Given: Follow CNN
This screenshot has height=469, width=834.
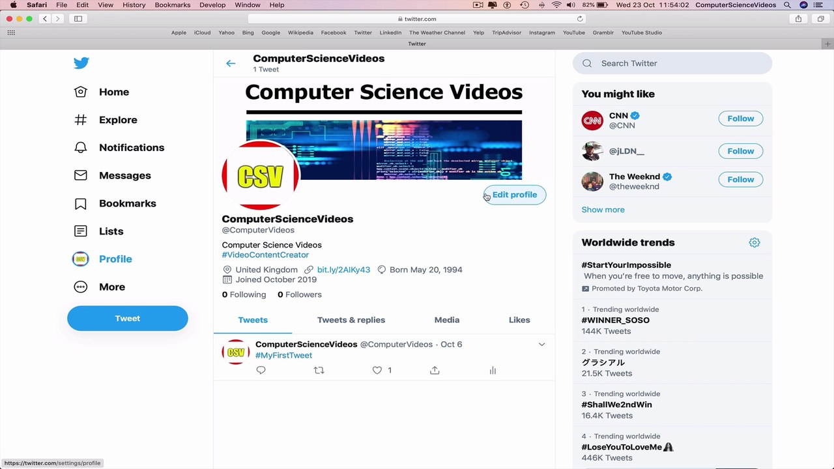Looking at the screenshot, I should [x=741, y=119].
